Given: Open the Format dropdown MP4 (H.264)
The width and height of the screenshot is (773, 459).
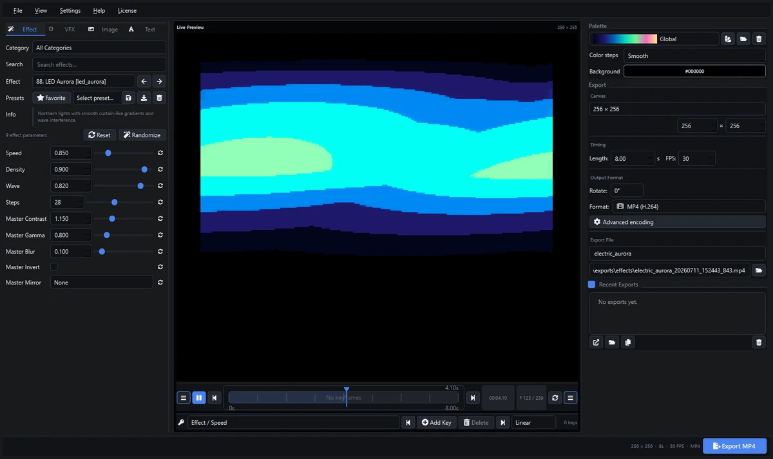Looking at the screenshot, I should click(689, 207).
